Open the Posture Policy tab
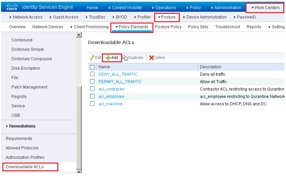Screen dimensions: 286x176 point(168,27)
